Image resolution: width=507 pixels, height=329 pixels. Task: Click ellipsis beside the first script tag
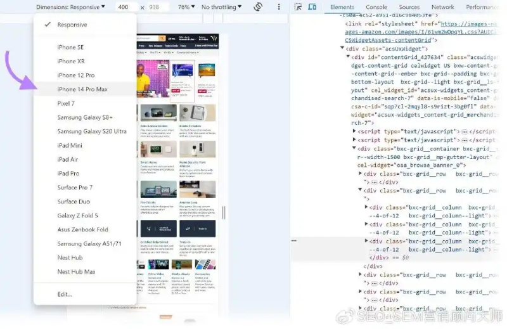point(465,131)
